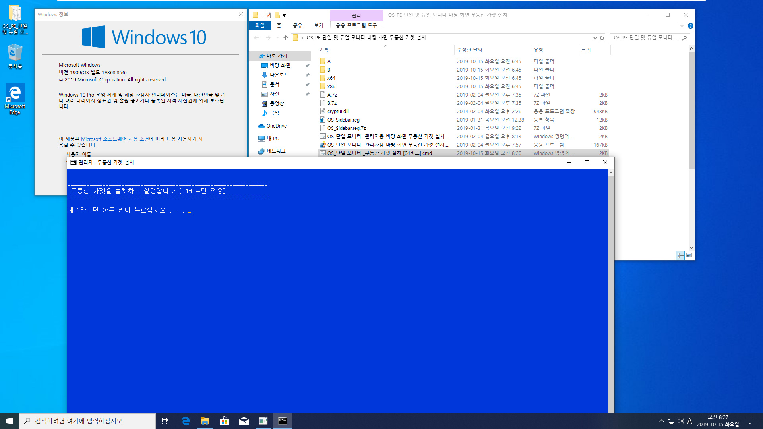Select the 관리 contextual tab
Image resolution: width=763 pixels, height=429 pixels.
click(356, 15)
